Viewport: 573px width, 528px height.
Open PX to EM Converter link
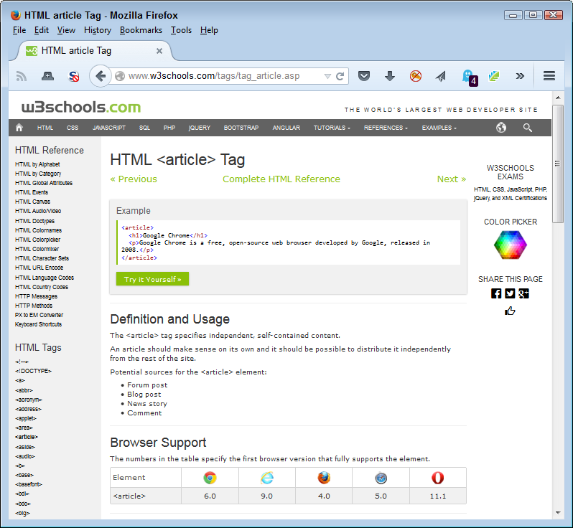coord(39,315)
